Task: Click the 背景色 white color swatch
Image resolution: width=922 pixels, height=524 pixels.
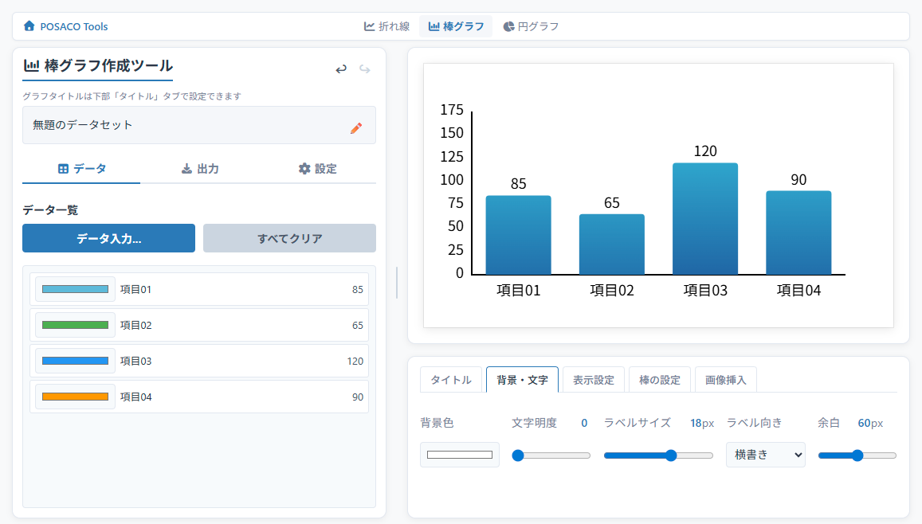Action: [x=460, y=455]
